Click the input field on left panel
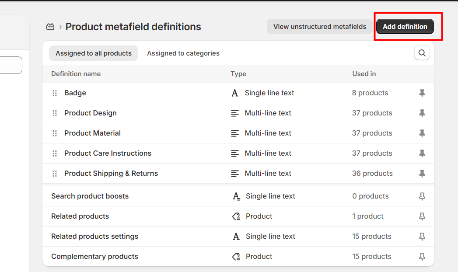 (x=11, y=65)
